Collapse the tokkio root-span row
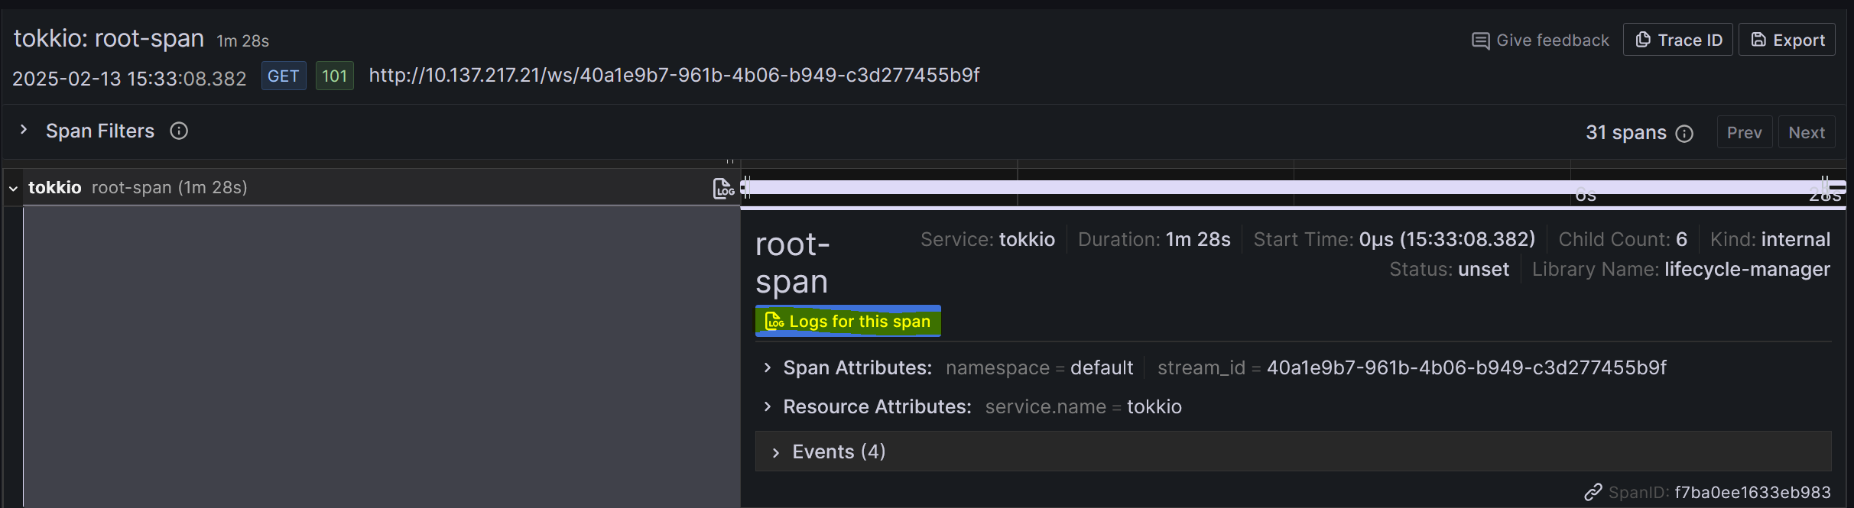 (13, 189)
